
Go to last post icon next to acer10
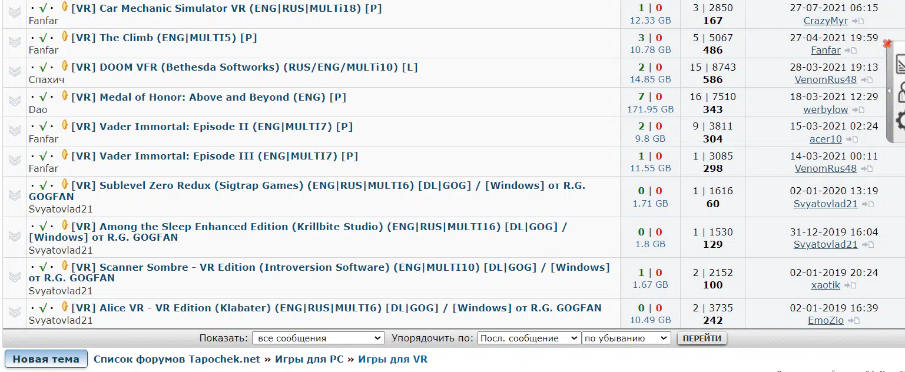(851, 139)
